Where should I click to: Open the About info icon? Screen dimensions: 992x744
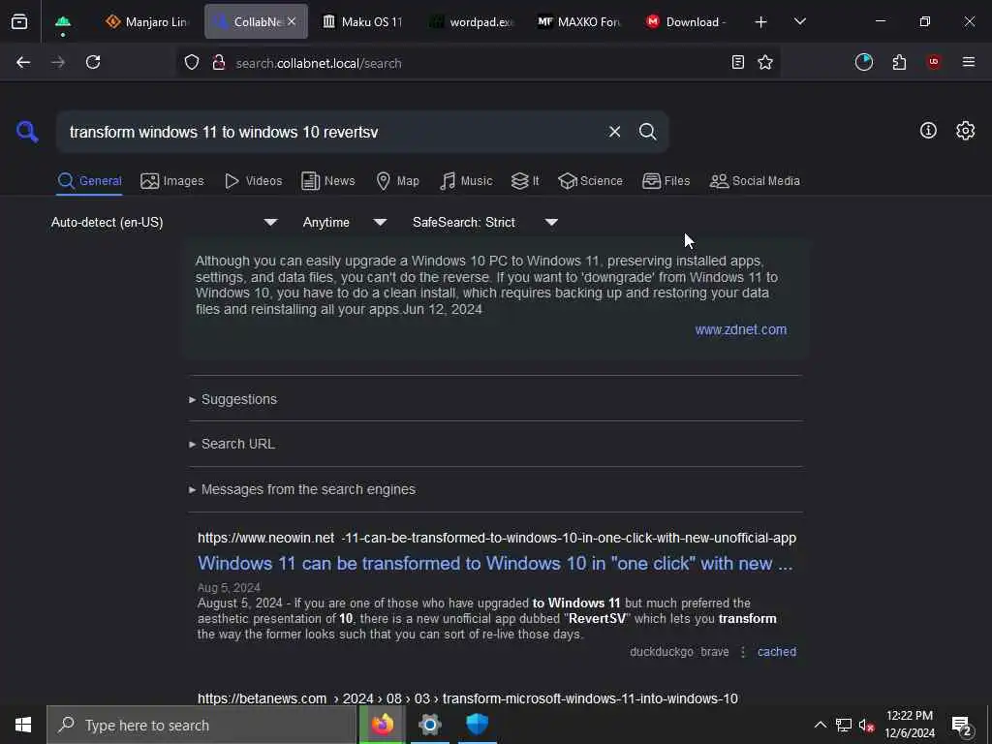click(x=928, y=131)
